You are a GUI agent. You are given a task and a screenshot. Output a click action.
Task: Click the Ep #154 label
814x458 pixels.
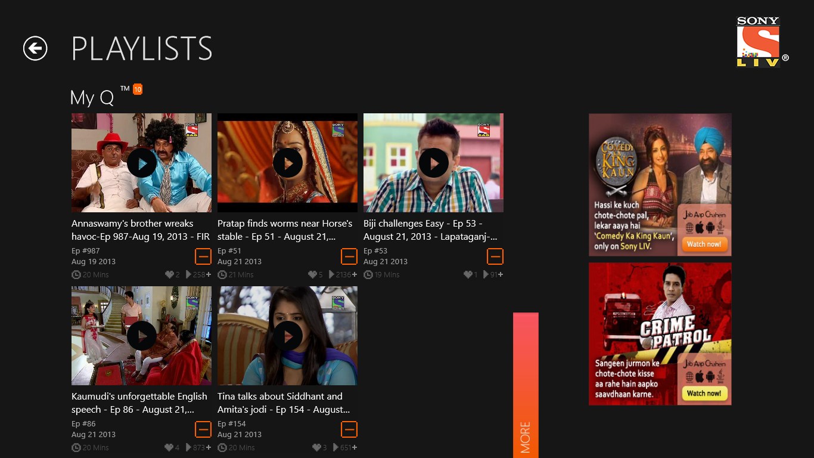click(232, 424)
